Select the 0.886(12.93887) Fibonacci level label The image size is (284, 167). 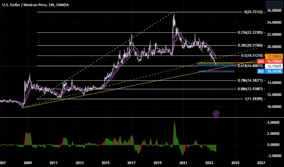click(x=250, y=89)
